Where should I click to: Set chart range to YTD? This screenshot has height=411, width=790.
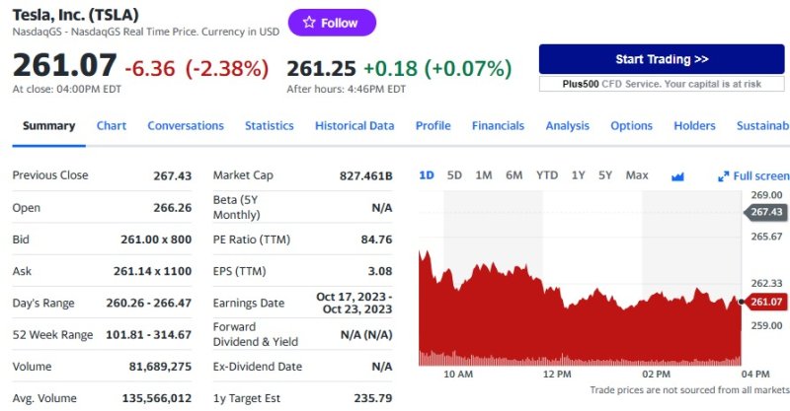547,175
